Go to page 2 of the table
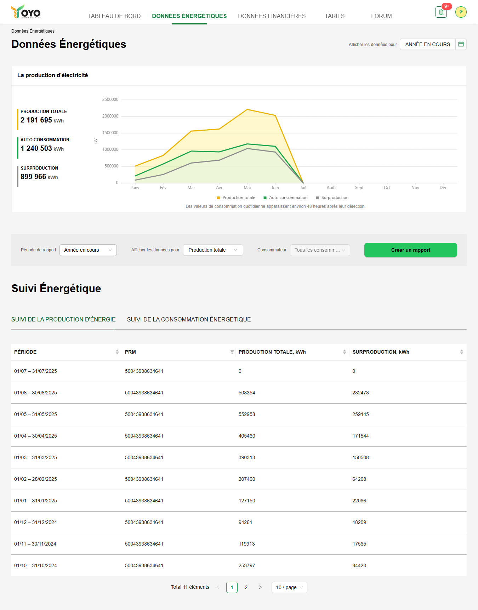The width and height of the screenshot is (478, 610). coord(246,587)
